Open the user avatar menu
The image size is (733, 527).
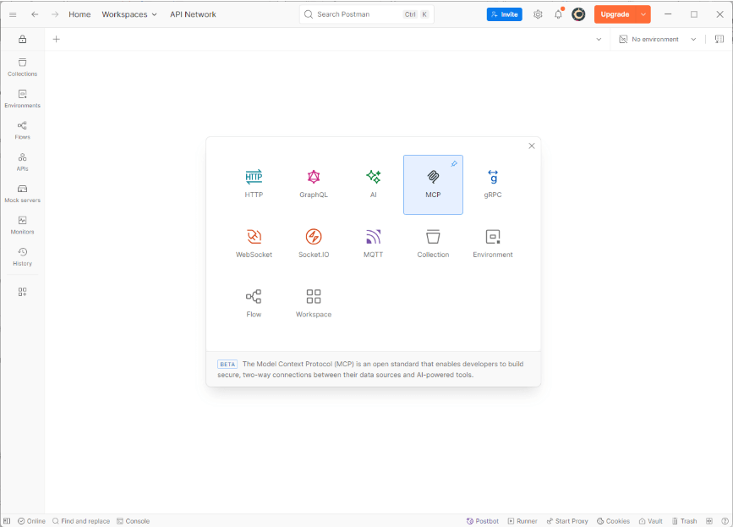pos(578,14)
